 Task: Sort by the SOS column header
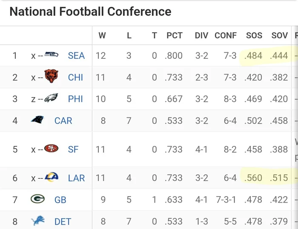(x=254, y=36)
